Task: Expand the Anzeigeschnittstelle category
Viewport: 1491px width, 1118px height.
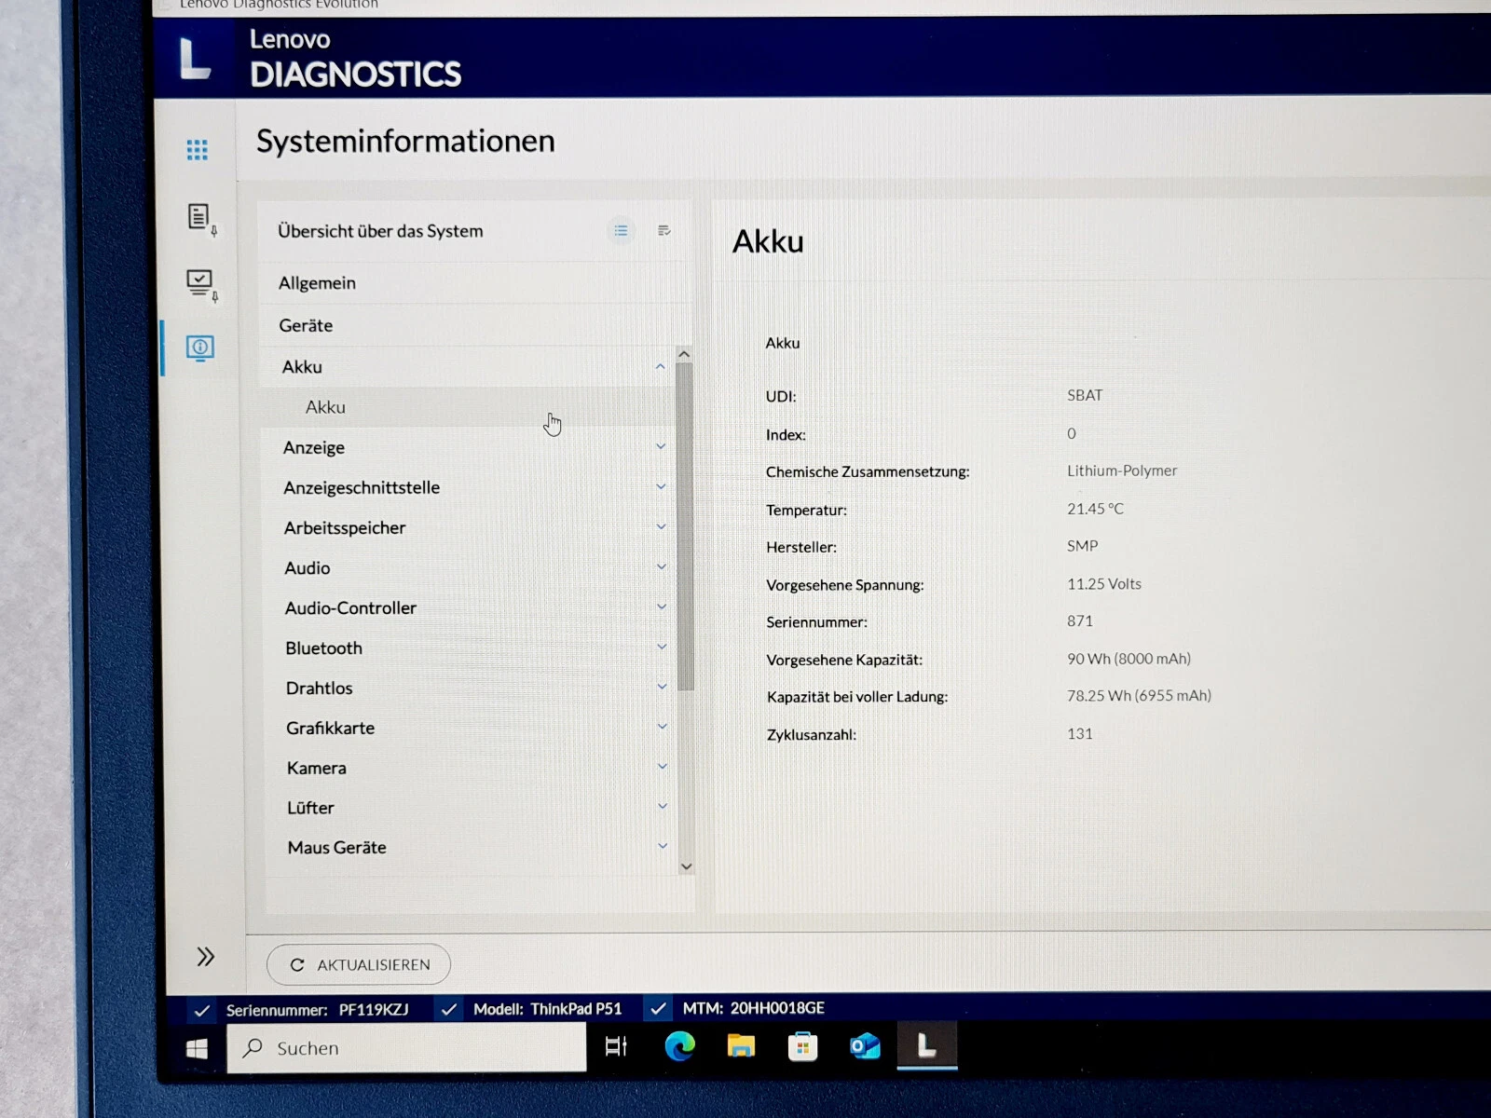Action: [x=661, y=486]
